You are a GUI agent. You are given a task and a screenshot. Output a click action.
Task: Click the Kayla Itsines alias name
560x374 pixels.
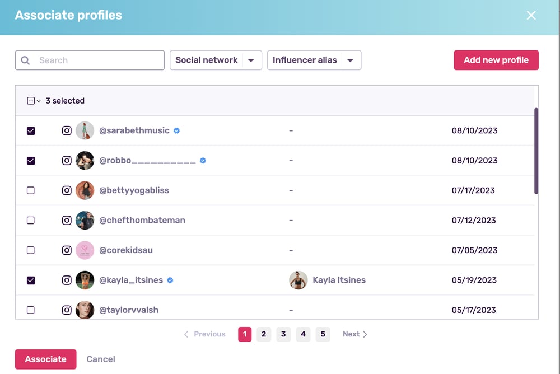click(x=339, y=280)
